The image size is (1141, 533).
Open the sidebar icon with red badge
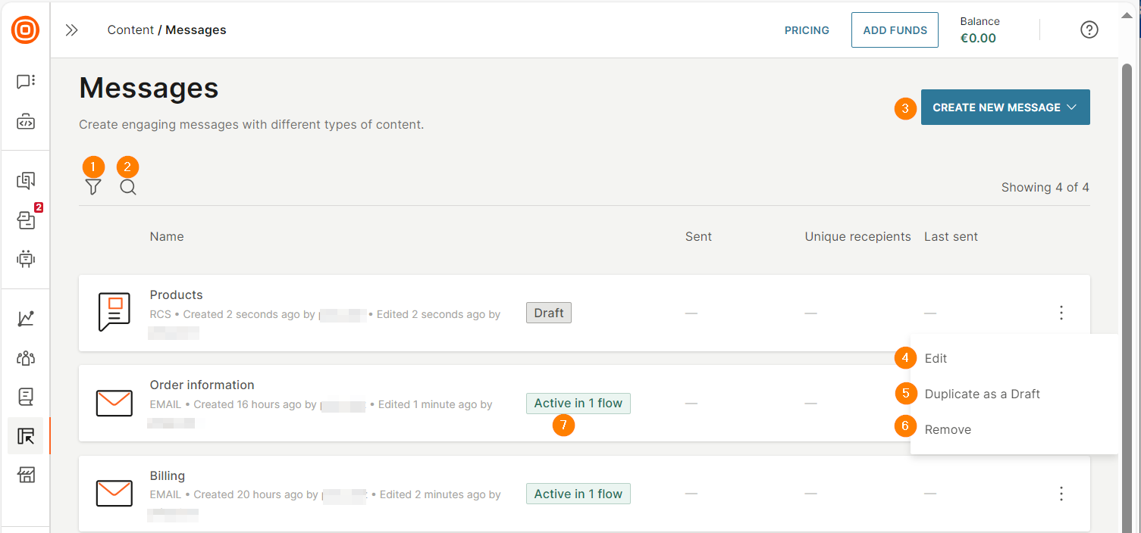[x=26, y=220]
